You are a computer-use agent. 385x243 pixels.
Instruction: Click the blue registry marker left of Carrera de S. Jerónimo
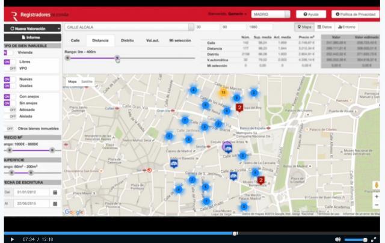[x=174, y=164]
